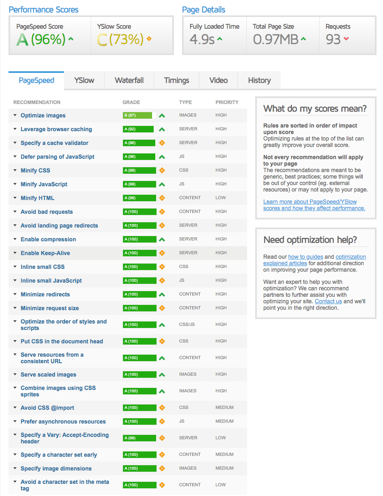
Task: Click orange diamond icon in Avoid CSS @import row
Action: pos(162,408)
